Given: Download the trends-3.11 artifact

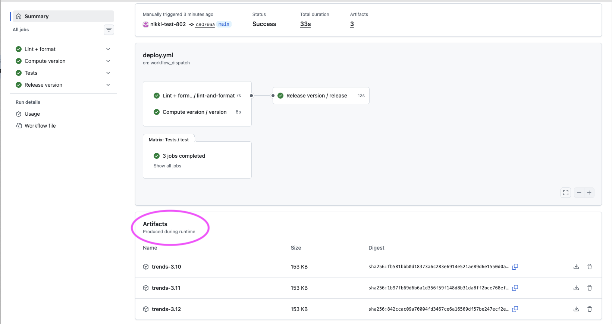Looking at the screenshot, I should [576, 288].
